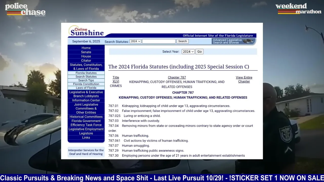Click 787.29 Human trafficking public awareness signs
This screenshot has width=324, height=182.
[x=146, y=151]
